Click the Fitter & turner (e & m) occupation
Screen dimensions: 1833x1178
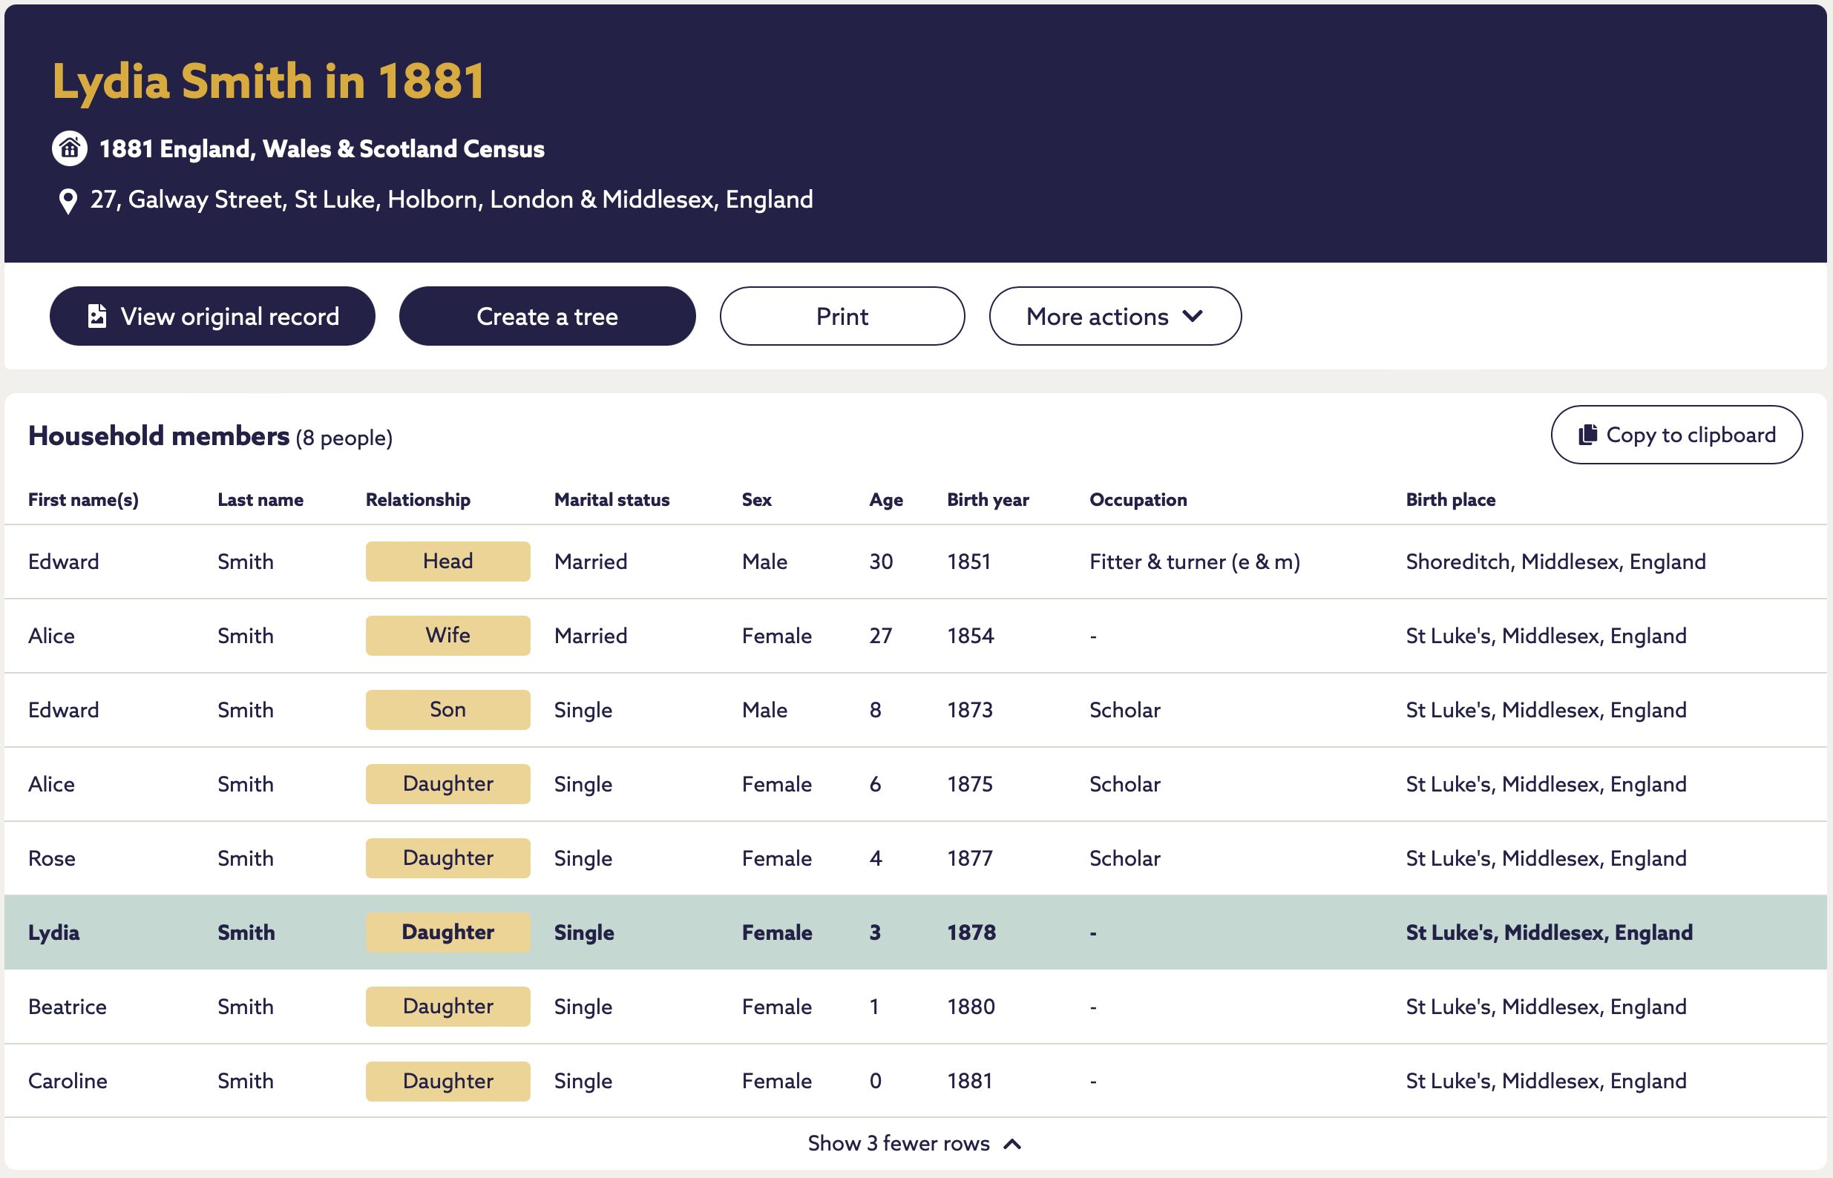(x=1194, y=562)
